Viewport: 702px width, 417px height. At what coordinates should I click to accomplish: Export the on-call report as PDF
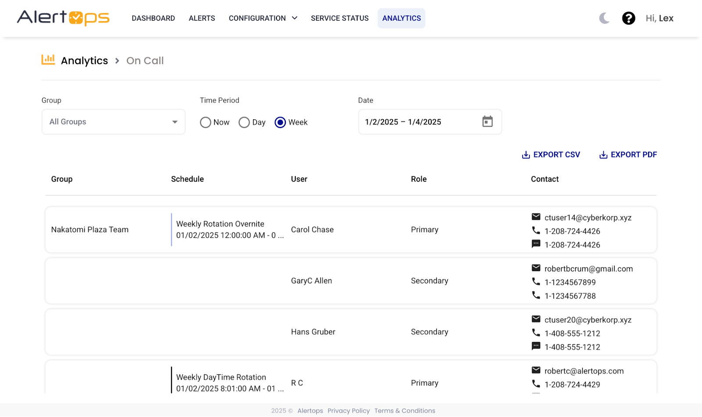click(x=628, y=154)
